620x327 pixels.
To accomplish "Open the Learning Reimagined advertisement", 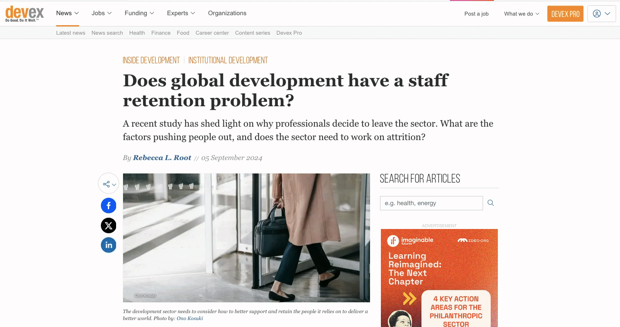I will 439,278.
